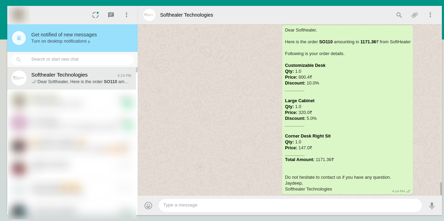Click the 'Get notified of new messages' heading
444x221 pixels.
pyautogui.click(x=64, y=35)
